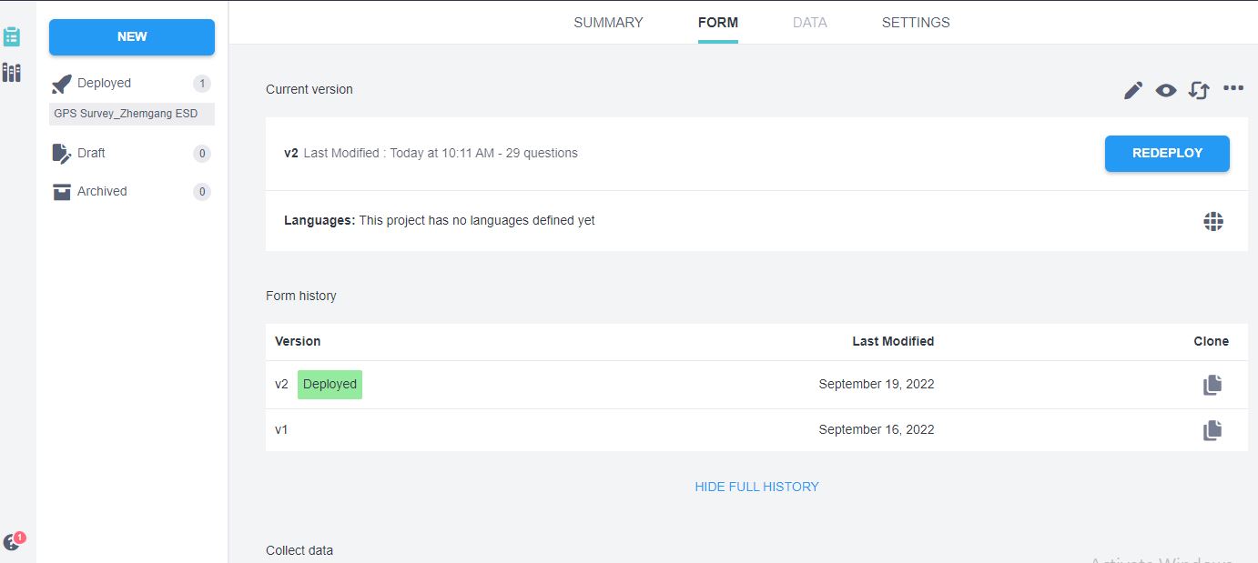This screenshot has width=1258, height=563.
Task: Open the help icon with notification badge
Action: click(12, 542)
